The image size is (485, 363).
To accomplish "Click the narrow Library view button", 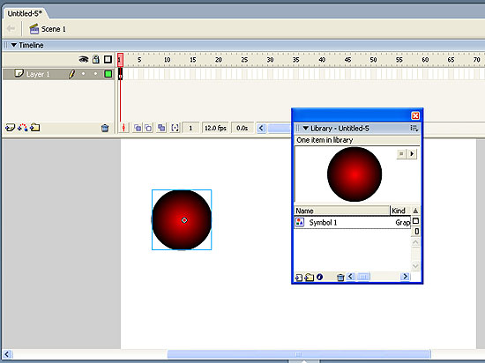I will (416, 231).
